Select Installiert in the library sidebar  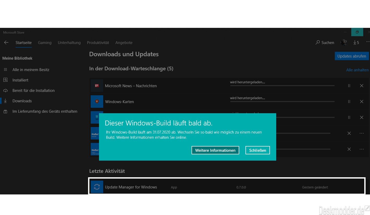(20, 80)
